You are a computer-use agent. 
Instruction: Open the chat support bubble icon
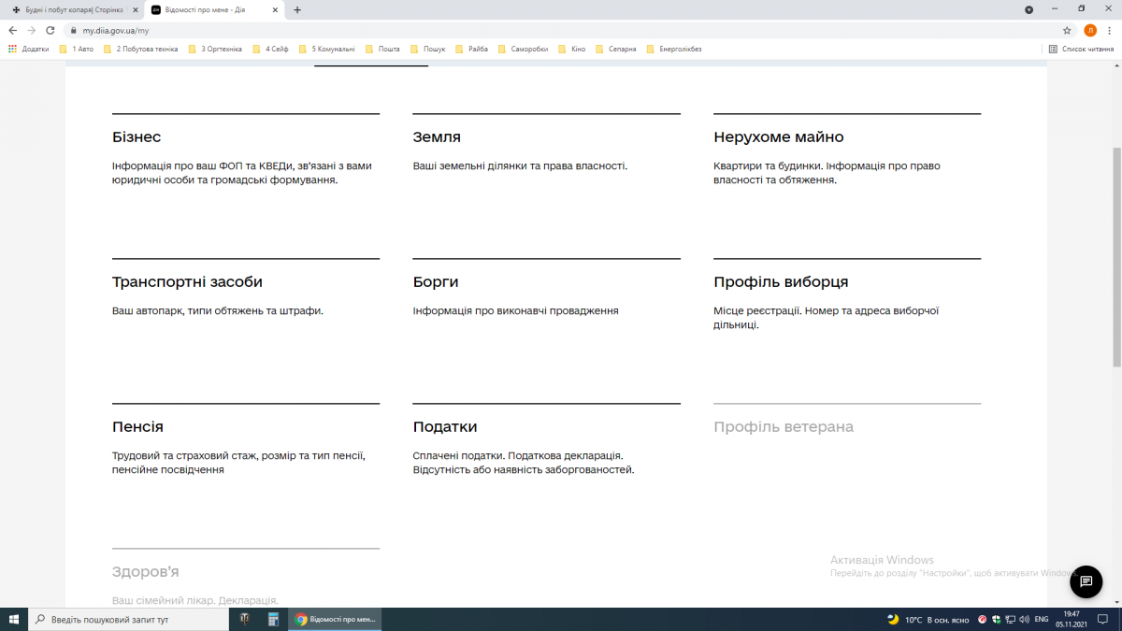coord(1086,581)
